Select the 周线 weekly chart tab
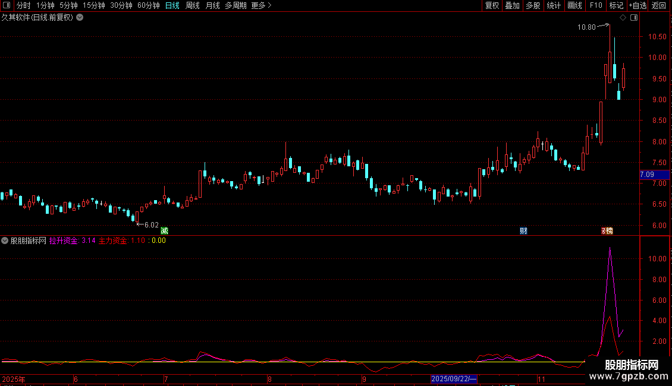Viewport: 672px width, 386px height. click(193, 5)
